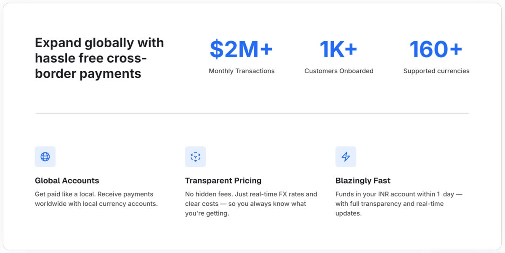Select the Global Accounts heading
505x253 pixels.
[67, 181]
